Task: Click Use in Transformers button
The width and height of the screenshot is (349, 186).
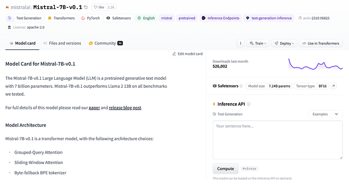Action: (x=321, y=43)
